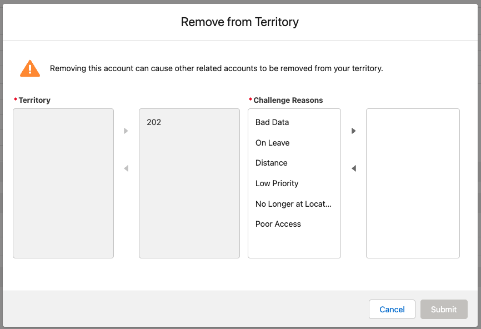Click the Challenge Reasons field label
This screenshot has width=481, height=329.
[288, 100]
